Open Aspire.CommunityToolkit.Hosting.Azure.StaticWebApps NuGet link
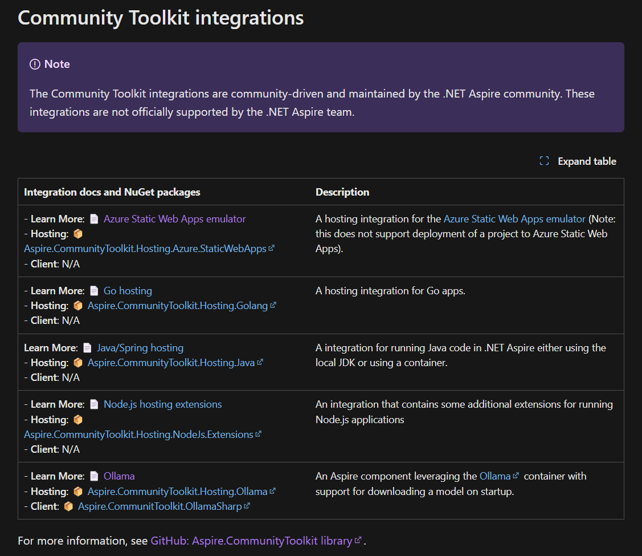The width and height of the screenshot is (642, 556). coord(145,249)
